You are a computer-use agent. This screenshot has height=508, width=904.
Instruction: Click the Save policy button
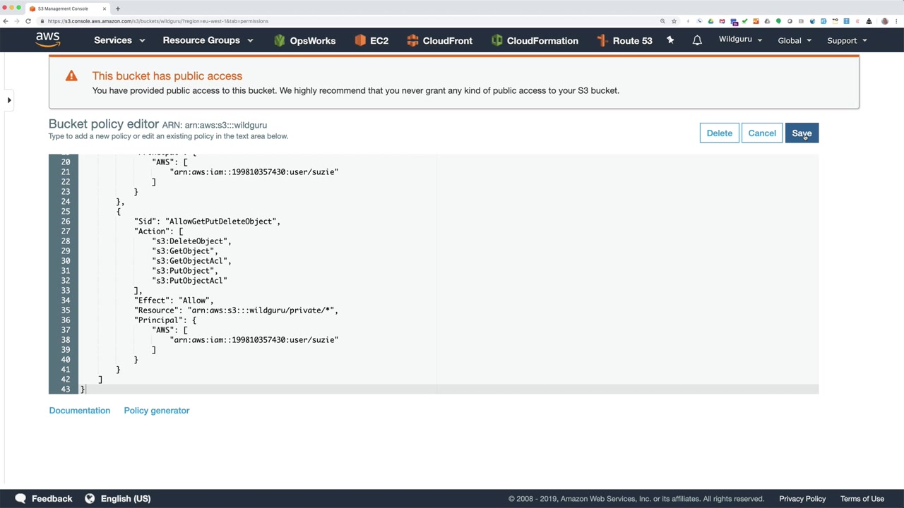pyautogui.click(x=802, y=133)
